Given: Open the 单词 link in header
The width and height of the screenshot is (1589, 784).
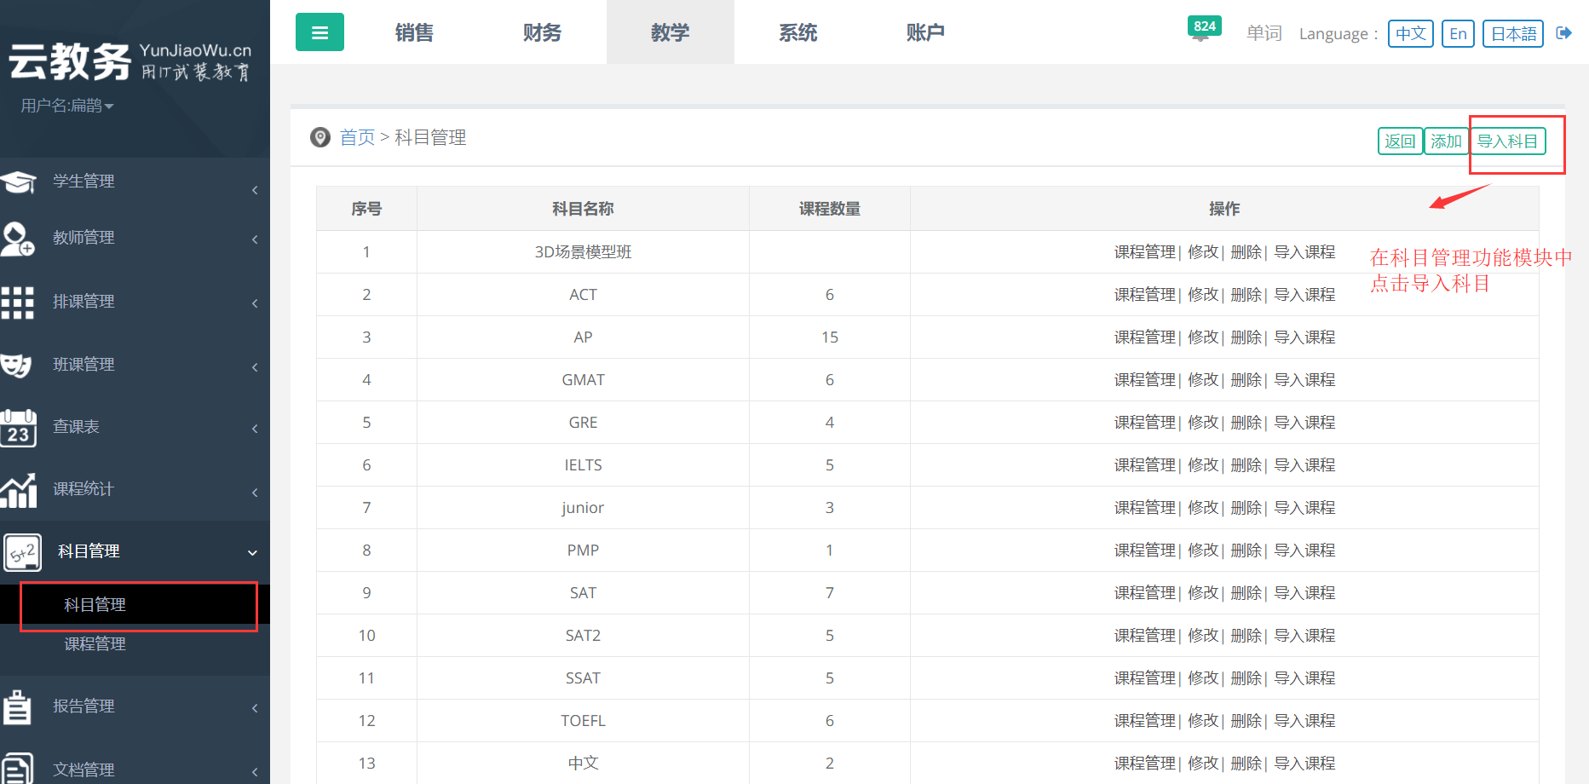Looking at the screenshot, I should coord(1264,33).
